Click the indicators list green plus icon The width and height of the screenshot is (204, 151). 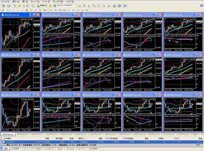(114, 6)
